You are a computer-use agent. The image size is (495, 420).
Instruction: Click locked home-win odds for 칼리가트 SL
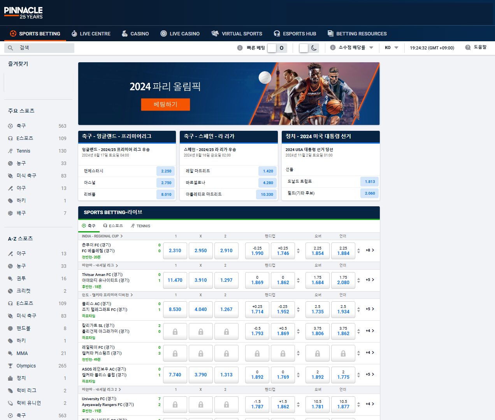175,331
